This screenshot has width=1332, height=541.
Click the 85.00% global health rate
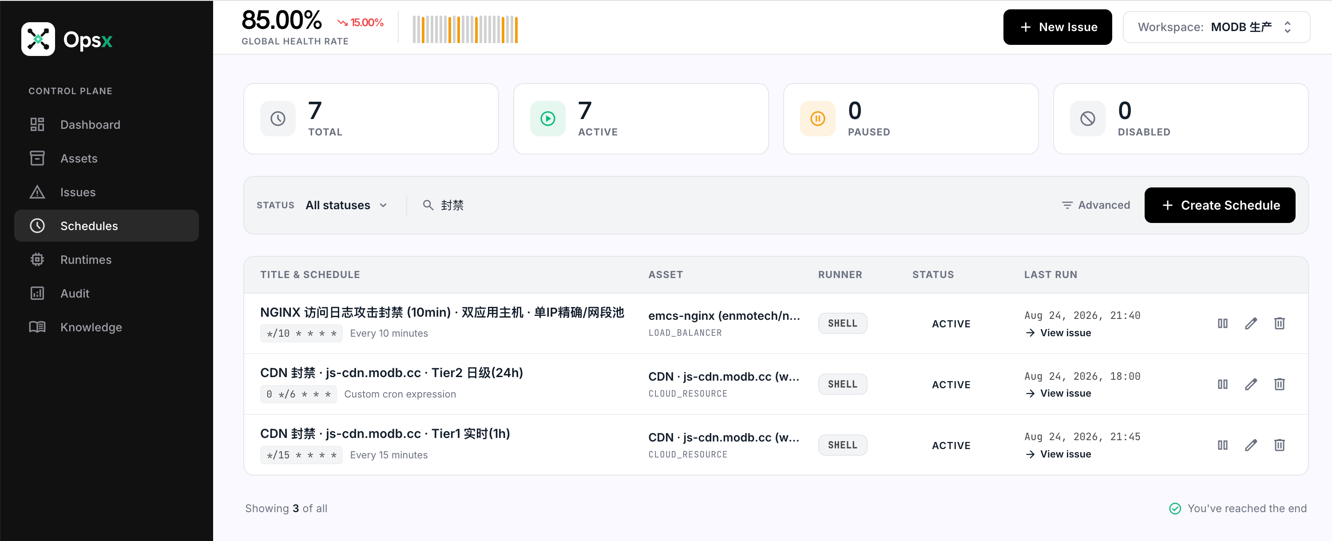pos(281,21)
